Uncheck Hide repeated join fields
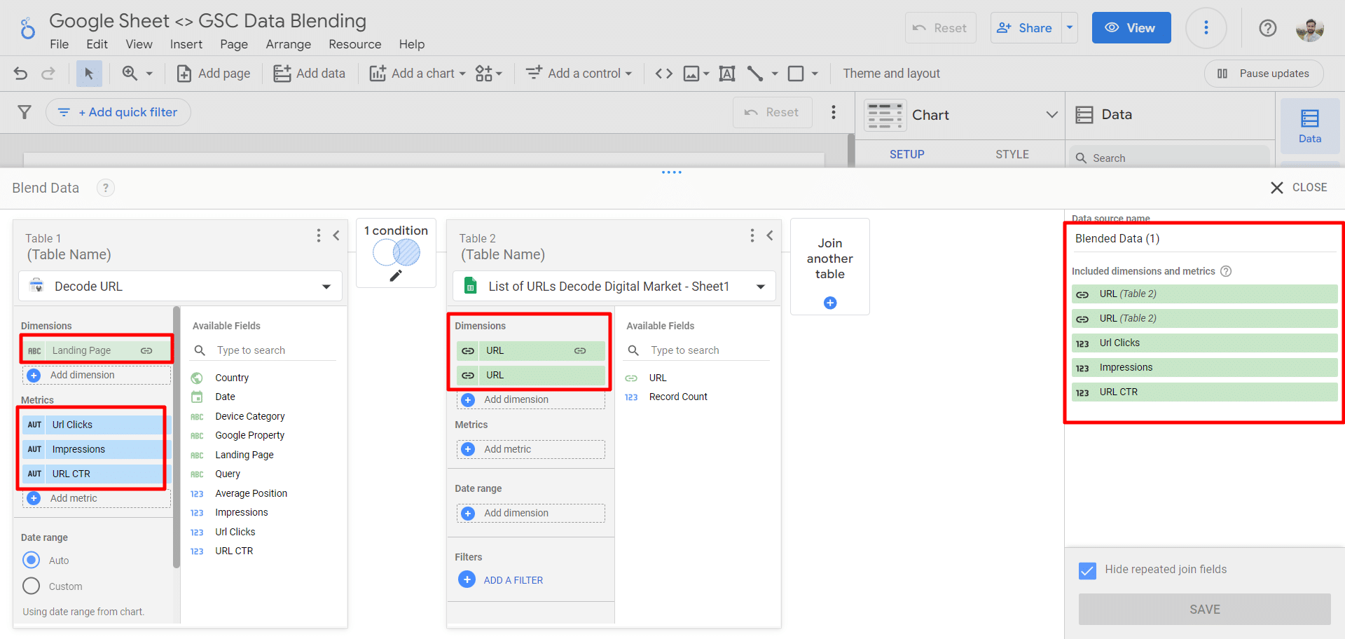This screenshot has width=1345, height=639. (x=1087, y=570)
